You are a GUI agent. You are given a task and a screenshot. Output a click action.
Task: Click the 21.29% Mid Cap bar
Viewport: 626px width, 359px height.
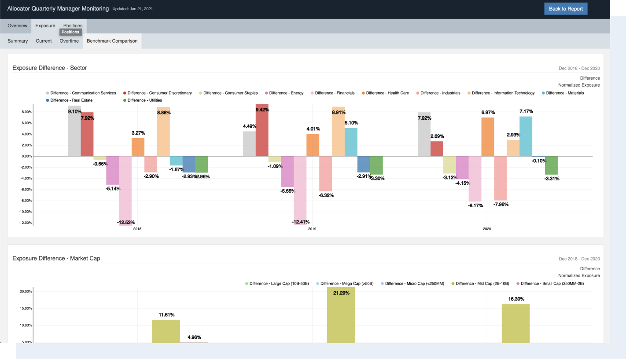[341, 315]
